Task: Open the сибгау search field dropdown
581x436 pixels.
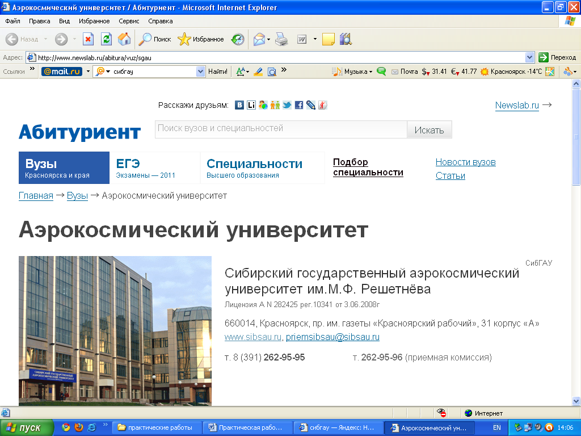Action: coord(200,72)
